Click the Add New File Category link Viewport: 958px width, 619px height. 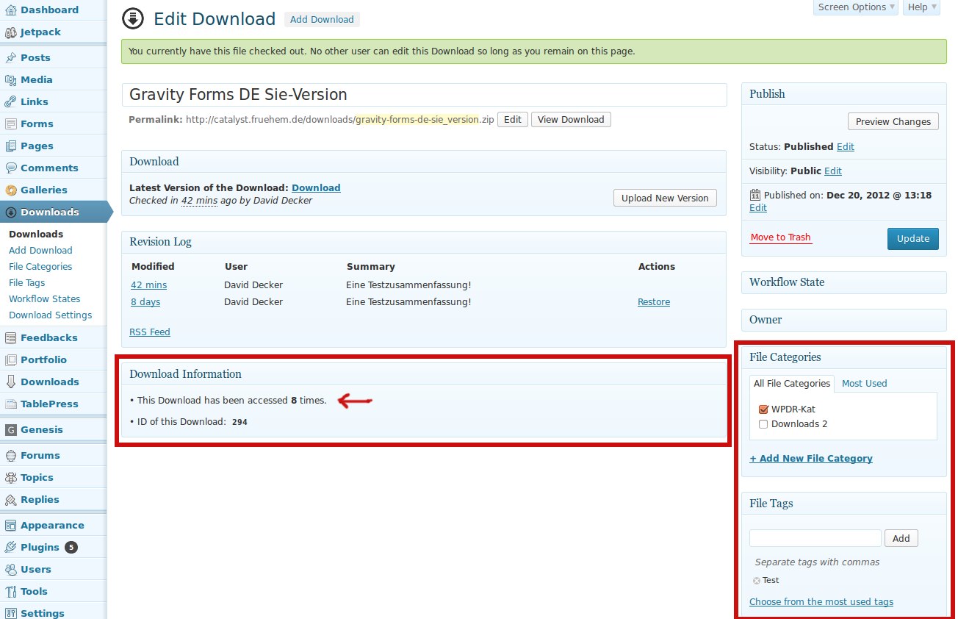(811, 459)
